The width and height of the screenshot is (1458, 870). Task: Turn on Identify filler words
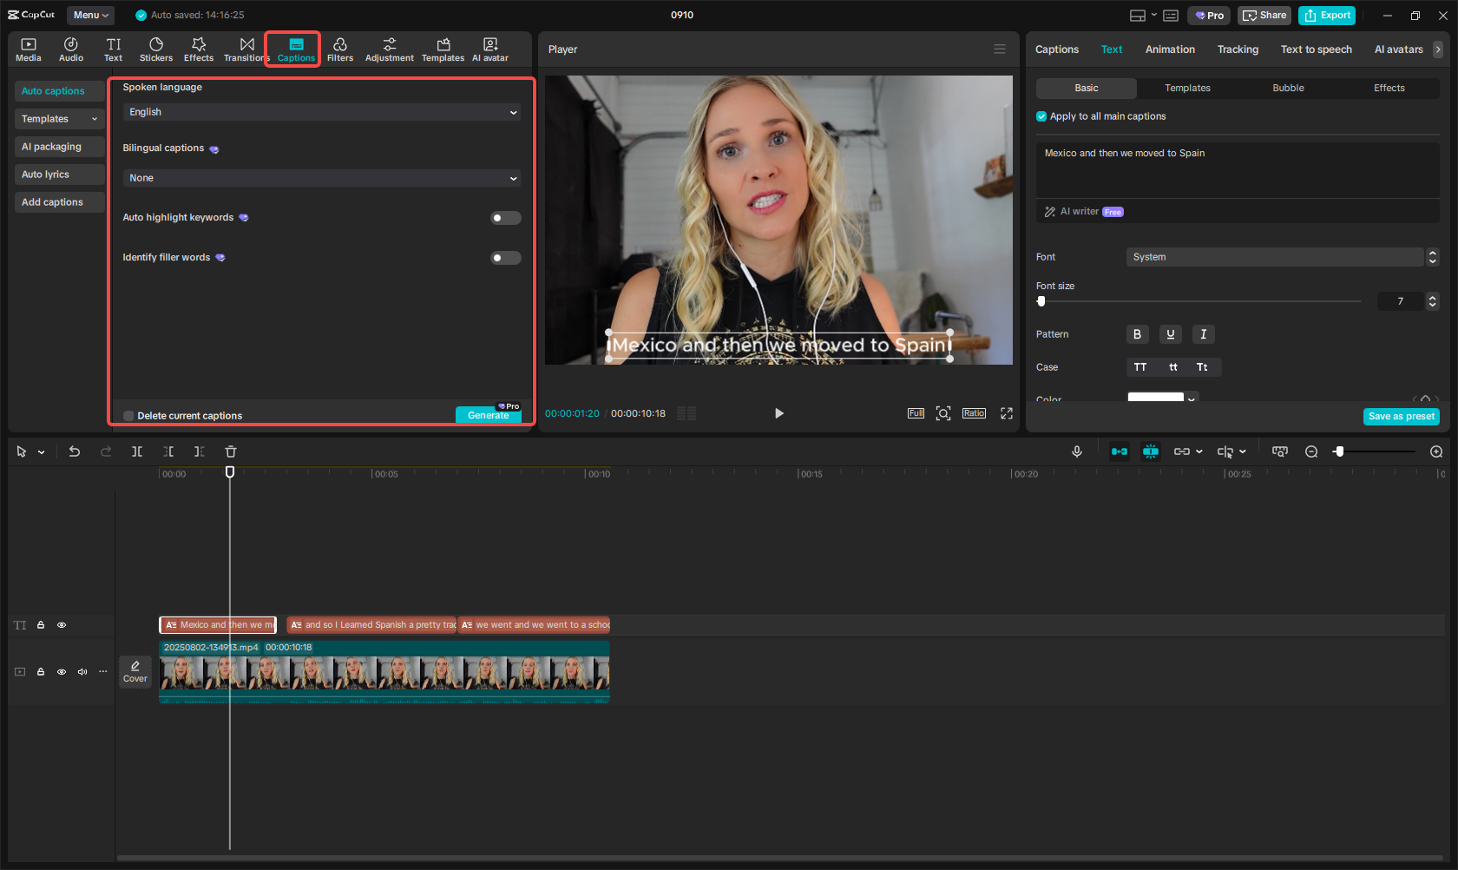click(505, 257)
